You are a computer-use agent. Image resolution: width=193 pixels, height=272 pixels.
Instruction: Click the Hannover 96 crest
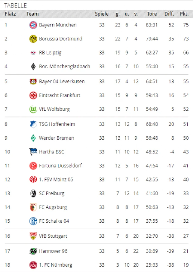33,251
